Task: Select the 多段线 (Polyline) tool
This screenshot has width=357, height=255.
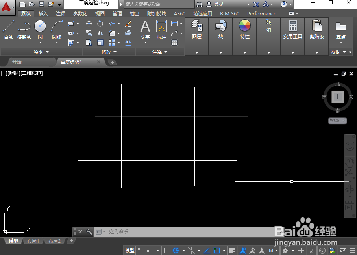Action: point(24,30)
